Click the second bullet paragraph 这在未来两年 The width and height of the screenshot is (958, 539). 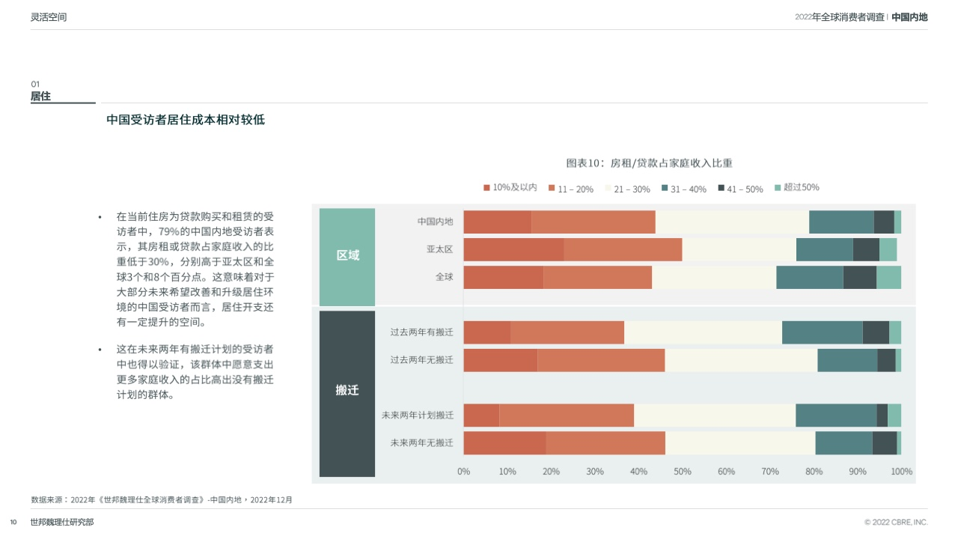[195, 372]
